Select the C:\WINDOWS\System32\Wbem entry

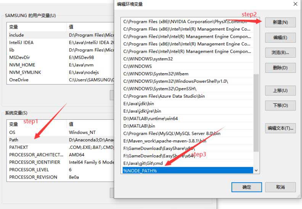pyautogui.click(x=188, y=74)
